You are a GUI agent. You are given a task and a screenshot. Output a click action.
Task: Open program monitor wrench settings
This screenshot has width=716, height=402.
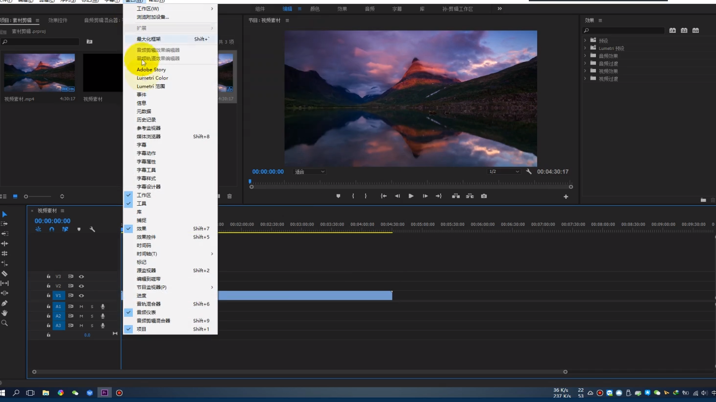[x=529, y=172]
